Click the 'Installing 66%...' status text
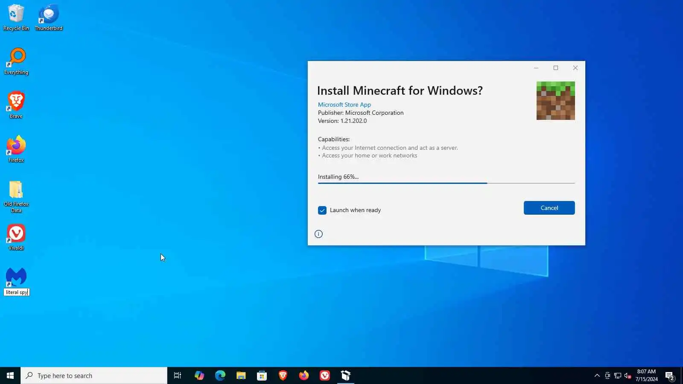 (338, 177)
